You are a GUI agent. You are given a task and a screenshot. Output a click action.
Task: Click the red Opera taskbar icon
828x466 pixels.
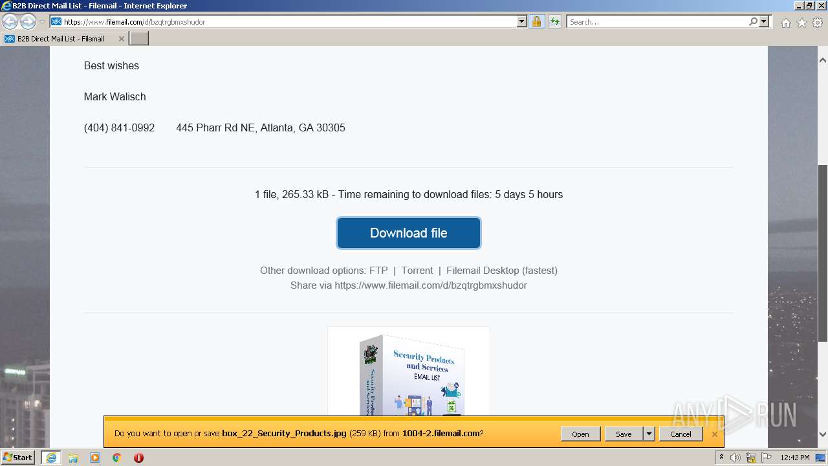tap(138, 458)
